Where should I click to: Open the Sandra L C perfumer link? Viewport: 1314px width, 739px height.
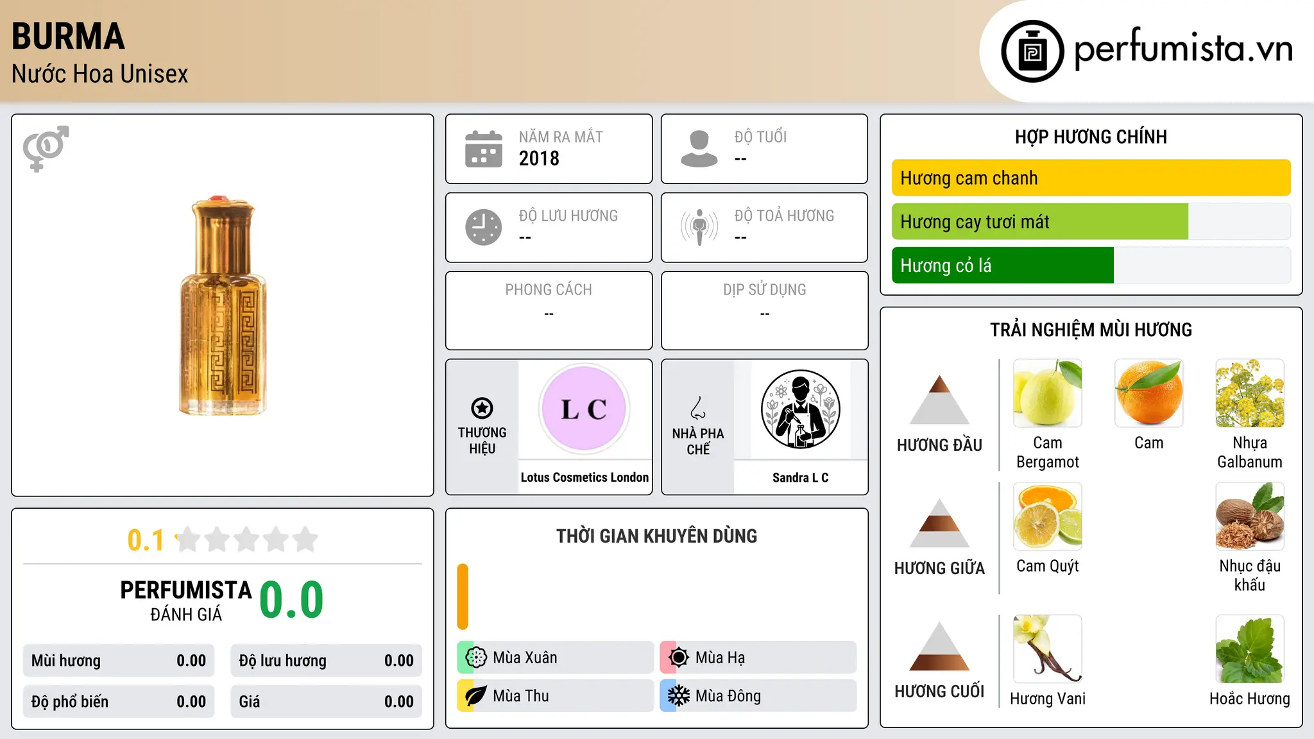click(x=800, y=477)
